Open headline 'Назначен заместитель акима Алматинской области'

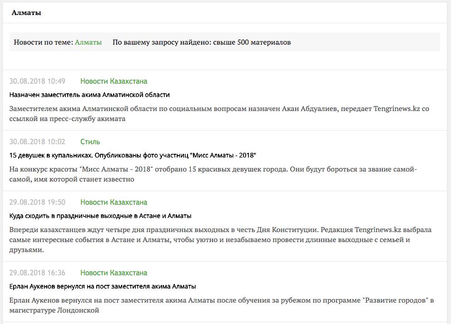[x=89, y=95]
